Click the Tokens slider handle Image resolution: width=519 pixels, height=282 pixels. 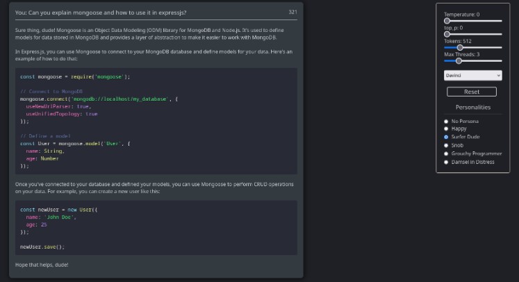pos(459,47)
